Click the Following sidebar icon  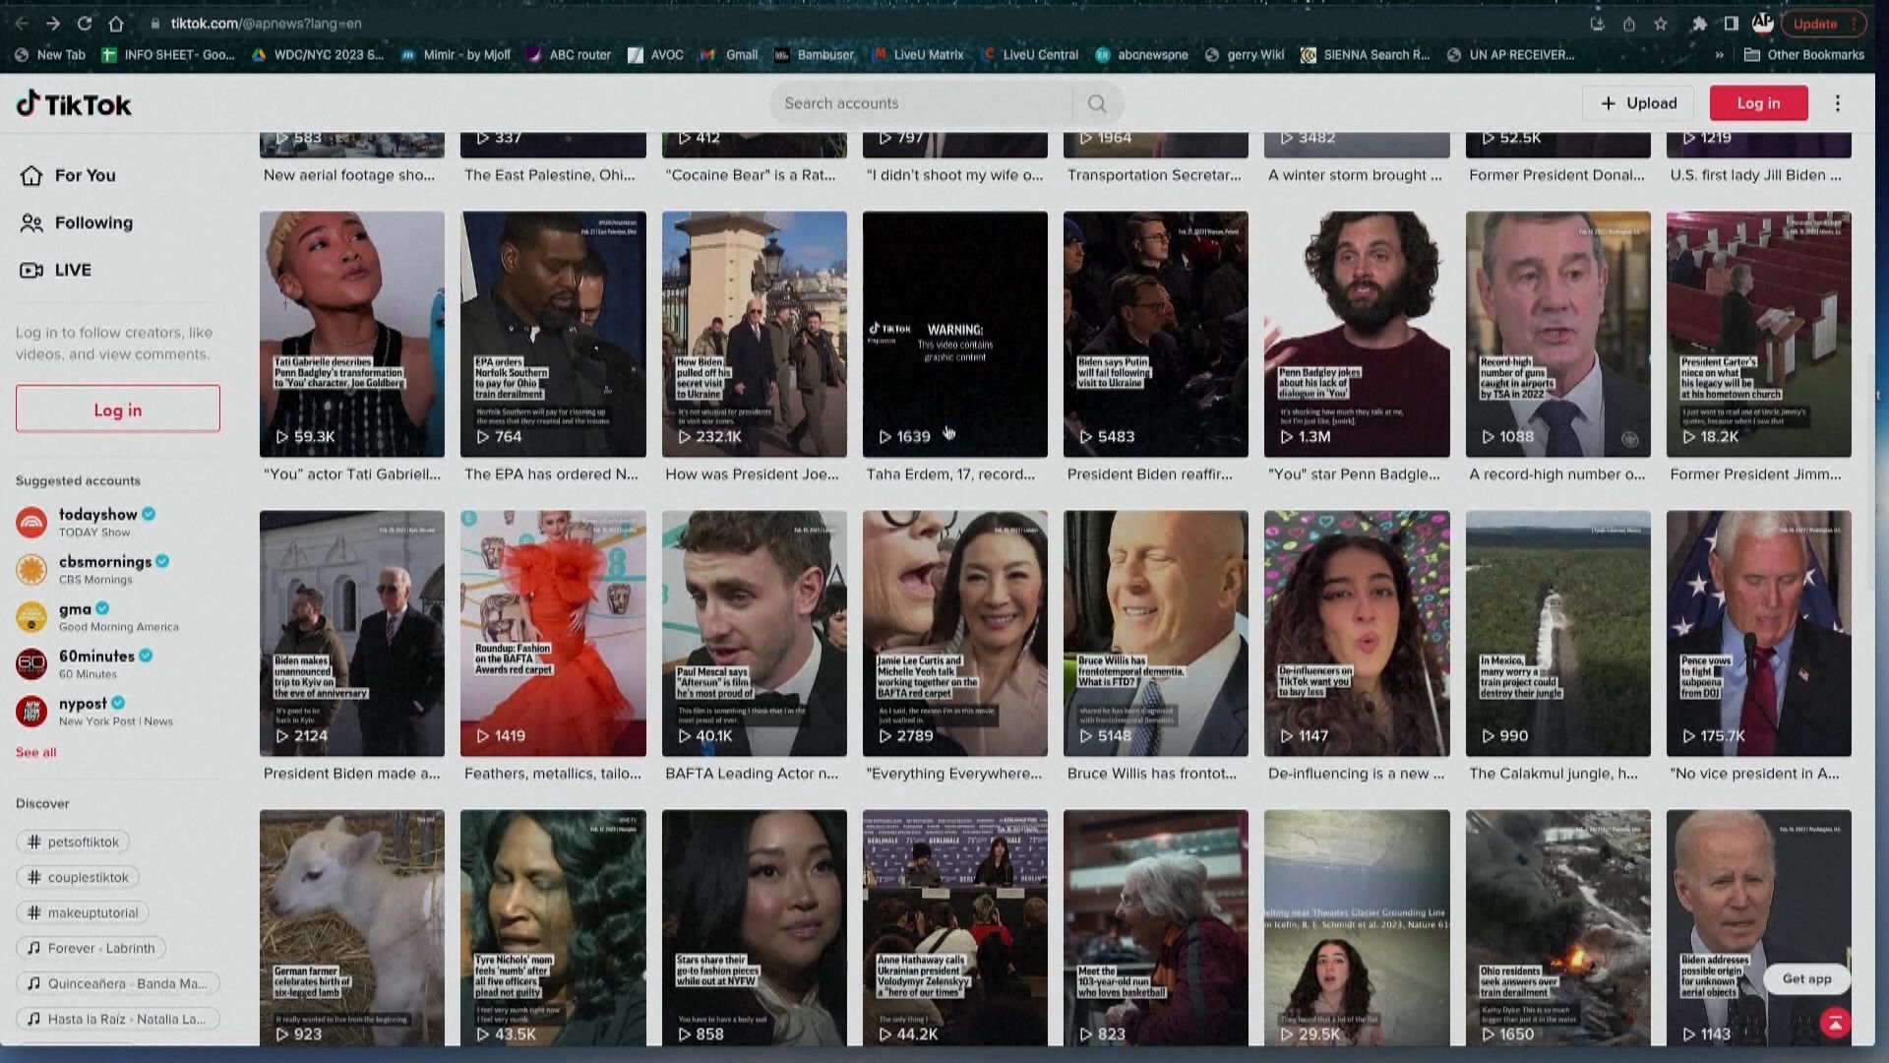30,221
